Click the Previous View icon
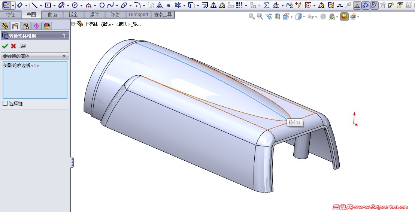 click(269, 17)
